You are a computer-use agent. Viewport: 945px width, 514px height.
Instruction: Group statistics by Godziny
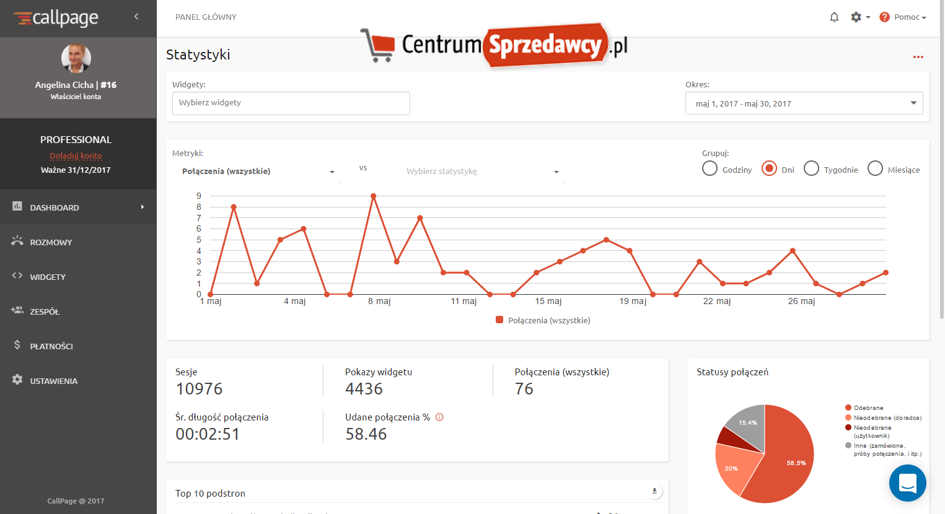pos(710,168)
